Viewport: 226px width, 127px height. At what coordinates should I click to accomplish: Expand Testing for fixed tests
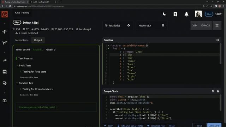point(20,72)
